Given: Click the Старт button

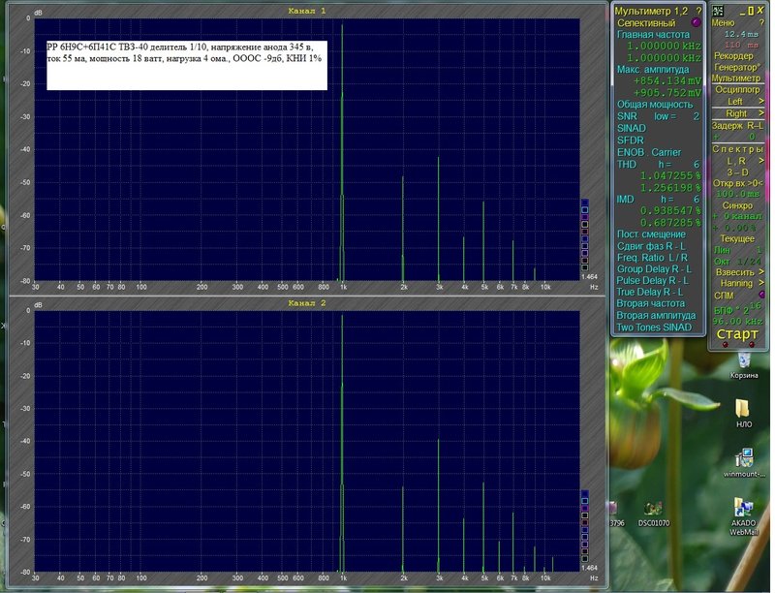Looking at the screenshot, I should tap(737, 333).
